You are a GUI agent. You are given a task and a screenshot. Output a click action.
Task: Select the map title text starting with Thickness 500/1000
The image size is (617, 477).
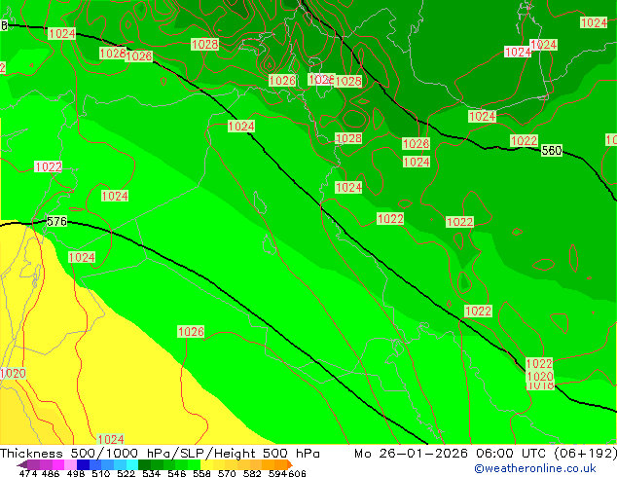[160, 454]
